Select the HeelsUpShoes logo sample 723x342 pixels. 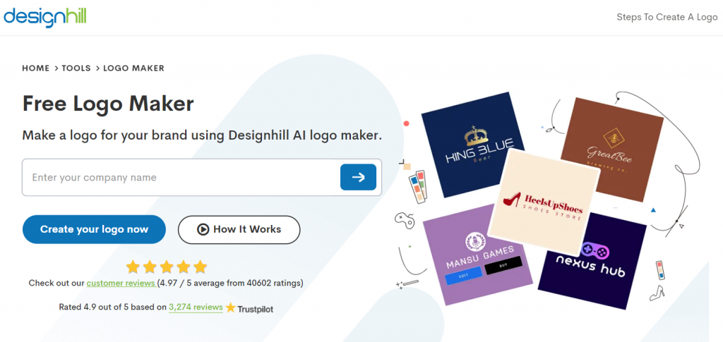(544, 202)
